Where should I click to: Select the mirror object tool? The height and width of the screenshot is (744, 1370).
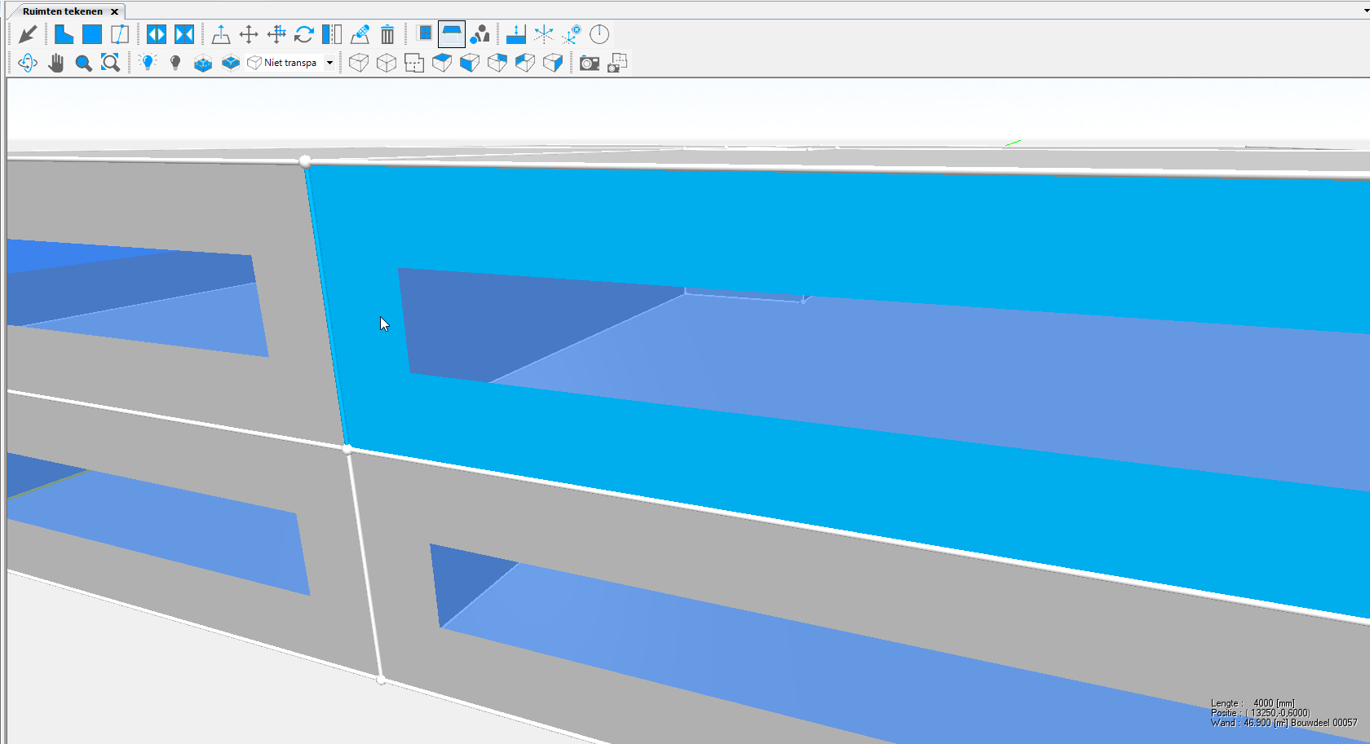pos(332,34)
